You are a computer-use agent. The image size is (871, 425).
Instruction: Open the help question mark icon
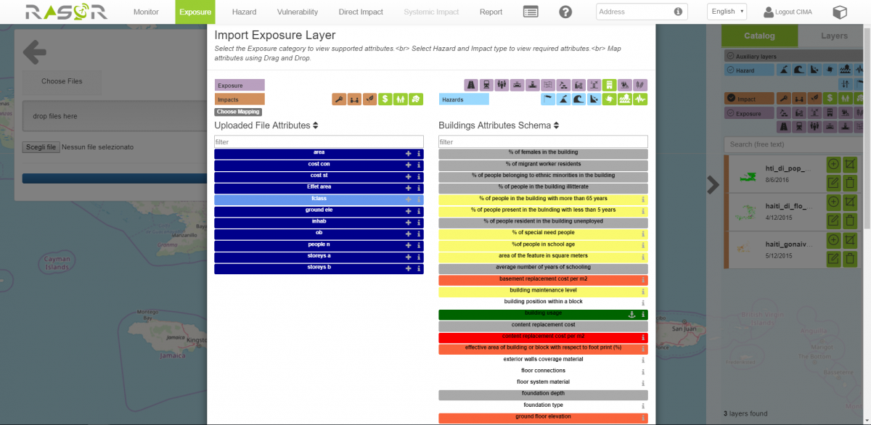click(x=565, y=12)
